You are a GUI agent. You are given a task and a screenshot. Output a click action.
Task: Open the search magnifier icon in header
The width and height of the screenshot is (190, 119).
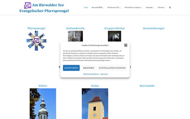tap(170, 7)
